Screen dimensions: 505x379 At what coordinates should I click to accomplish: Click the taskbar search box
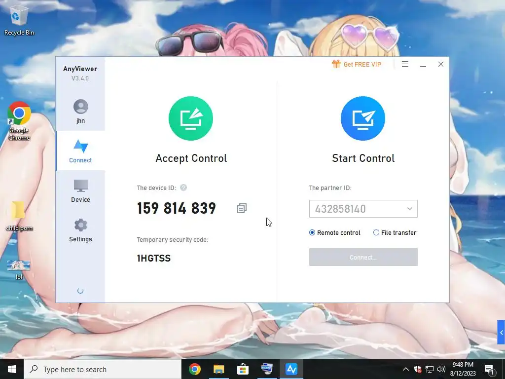(x=103, y=369)
